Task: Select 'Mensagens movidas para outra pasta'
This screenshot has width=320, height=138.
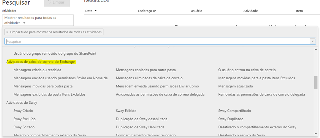Action: pos(43,86)
